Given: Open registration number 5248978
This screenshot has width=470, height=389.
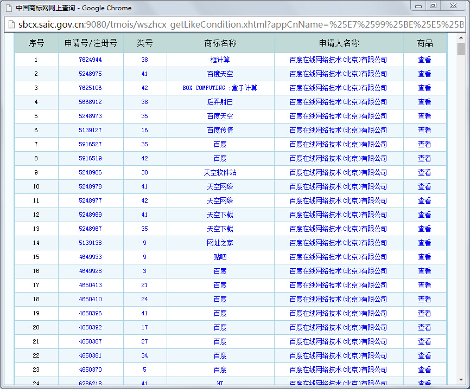Looking at the screenshot, I should (x=90, y=186).
